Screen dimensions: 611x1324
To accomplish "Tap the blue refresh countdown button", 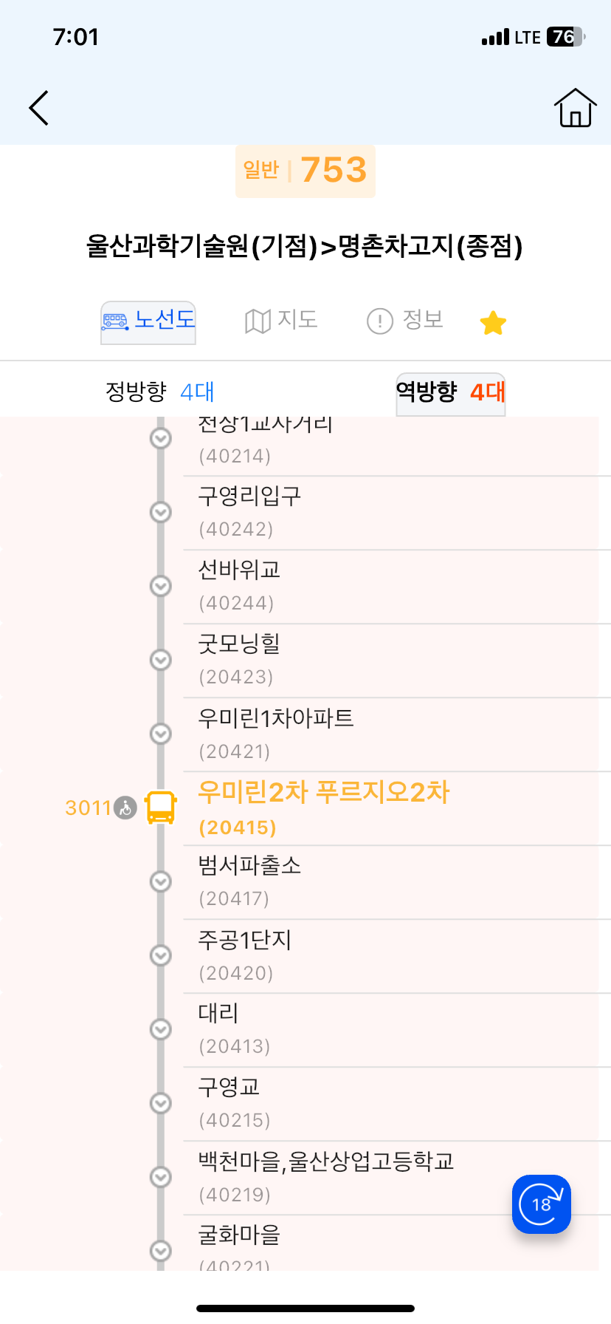I will pos(542,1204).
